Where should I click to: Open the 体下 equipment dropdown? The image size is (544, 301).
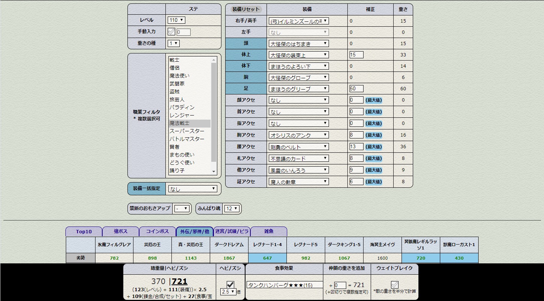(299, 66)
